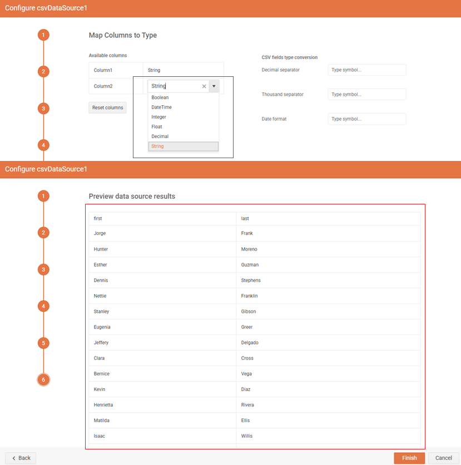Click the active step 6 circle
Viewport: 461px width, 465px height.
click(x=43, y=380)
